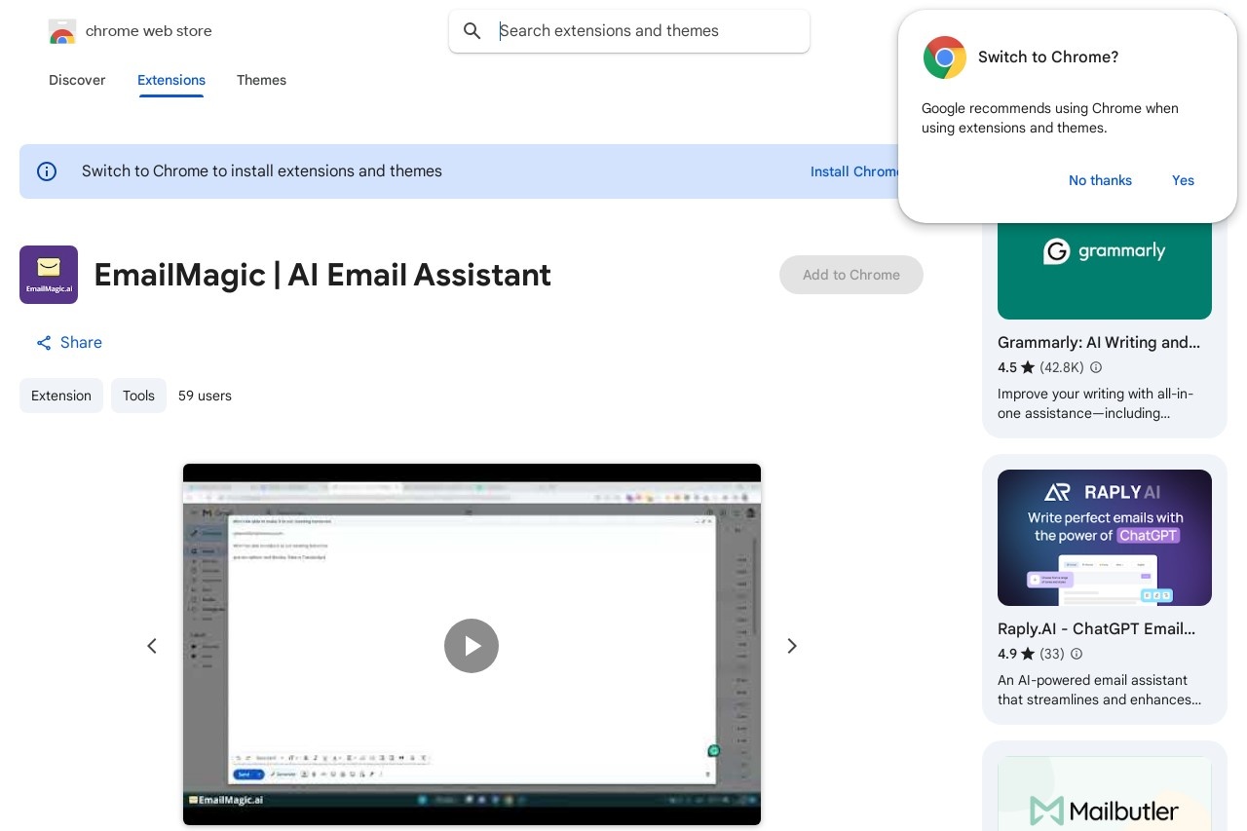1247x831 pixels.
Task: Click the Share icon
Action: click(44, 343)
